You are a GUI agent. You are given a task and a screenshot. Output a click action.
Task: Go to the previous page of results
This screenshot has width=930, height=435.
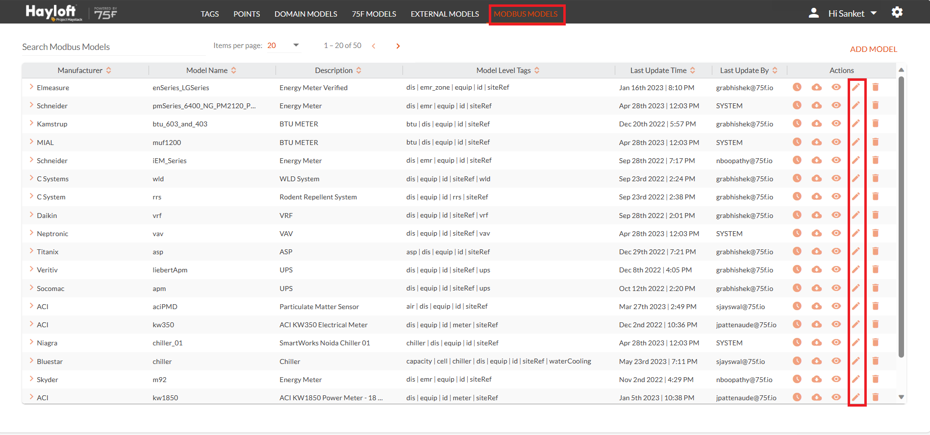[x=374, y=46]
